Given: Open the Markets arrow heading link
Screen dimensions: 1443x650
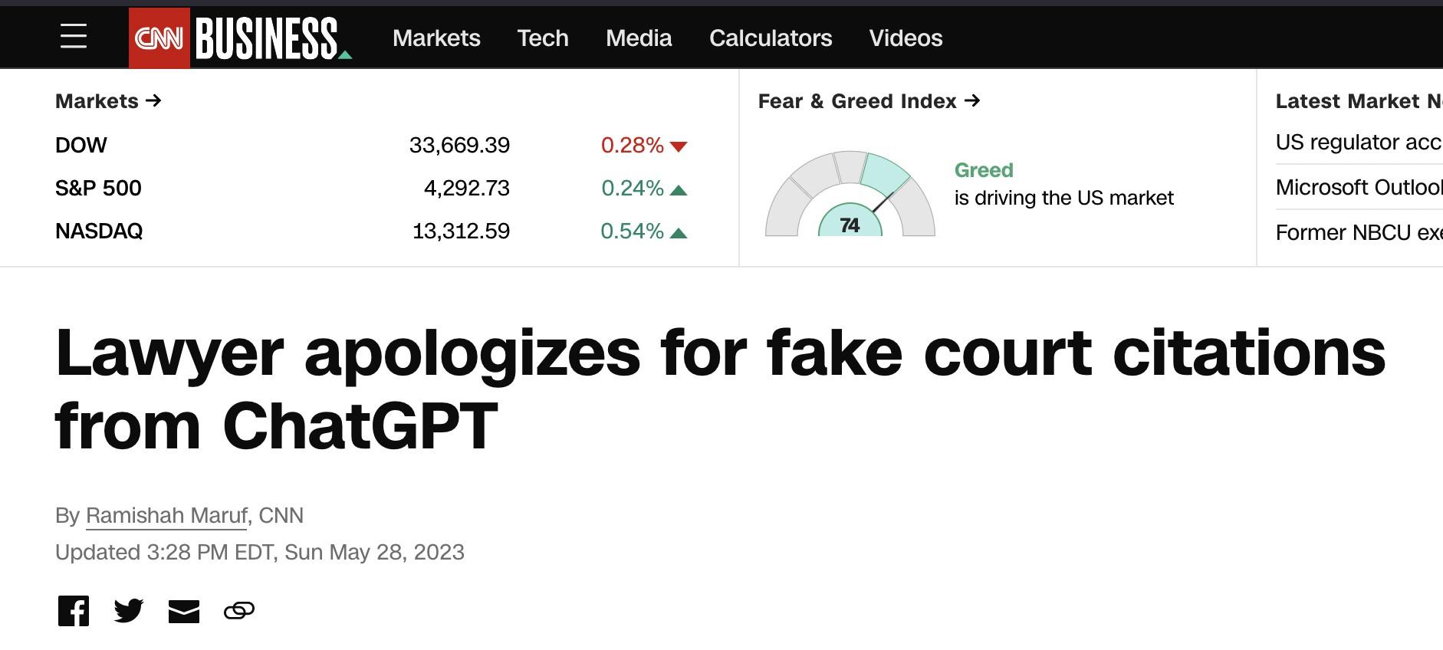Looking at the screenshot, I should point(108,101).
